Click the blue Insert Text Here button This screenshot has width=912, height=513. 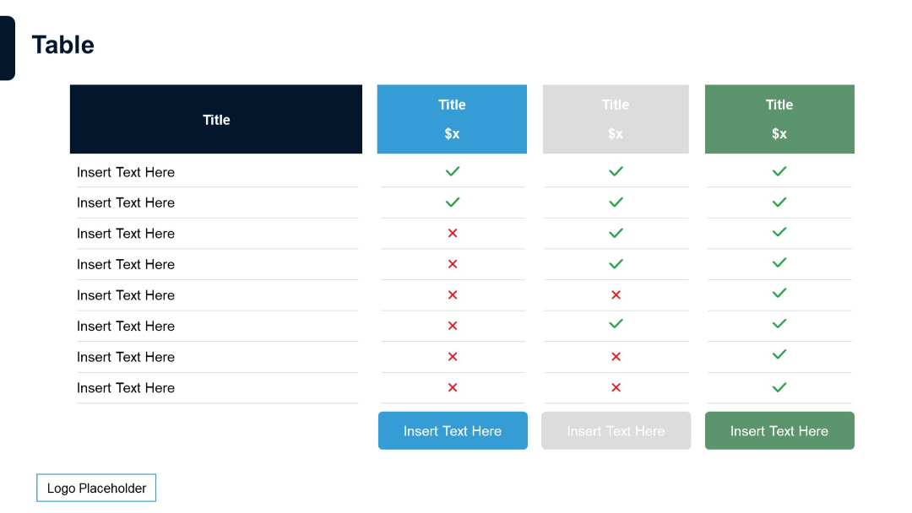coord(453,430)
